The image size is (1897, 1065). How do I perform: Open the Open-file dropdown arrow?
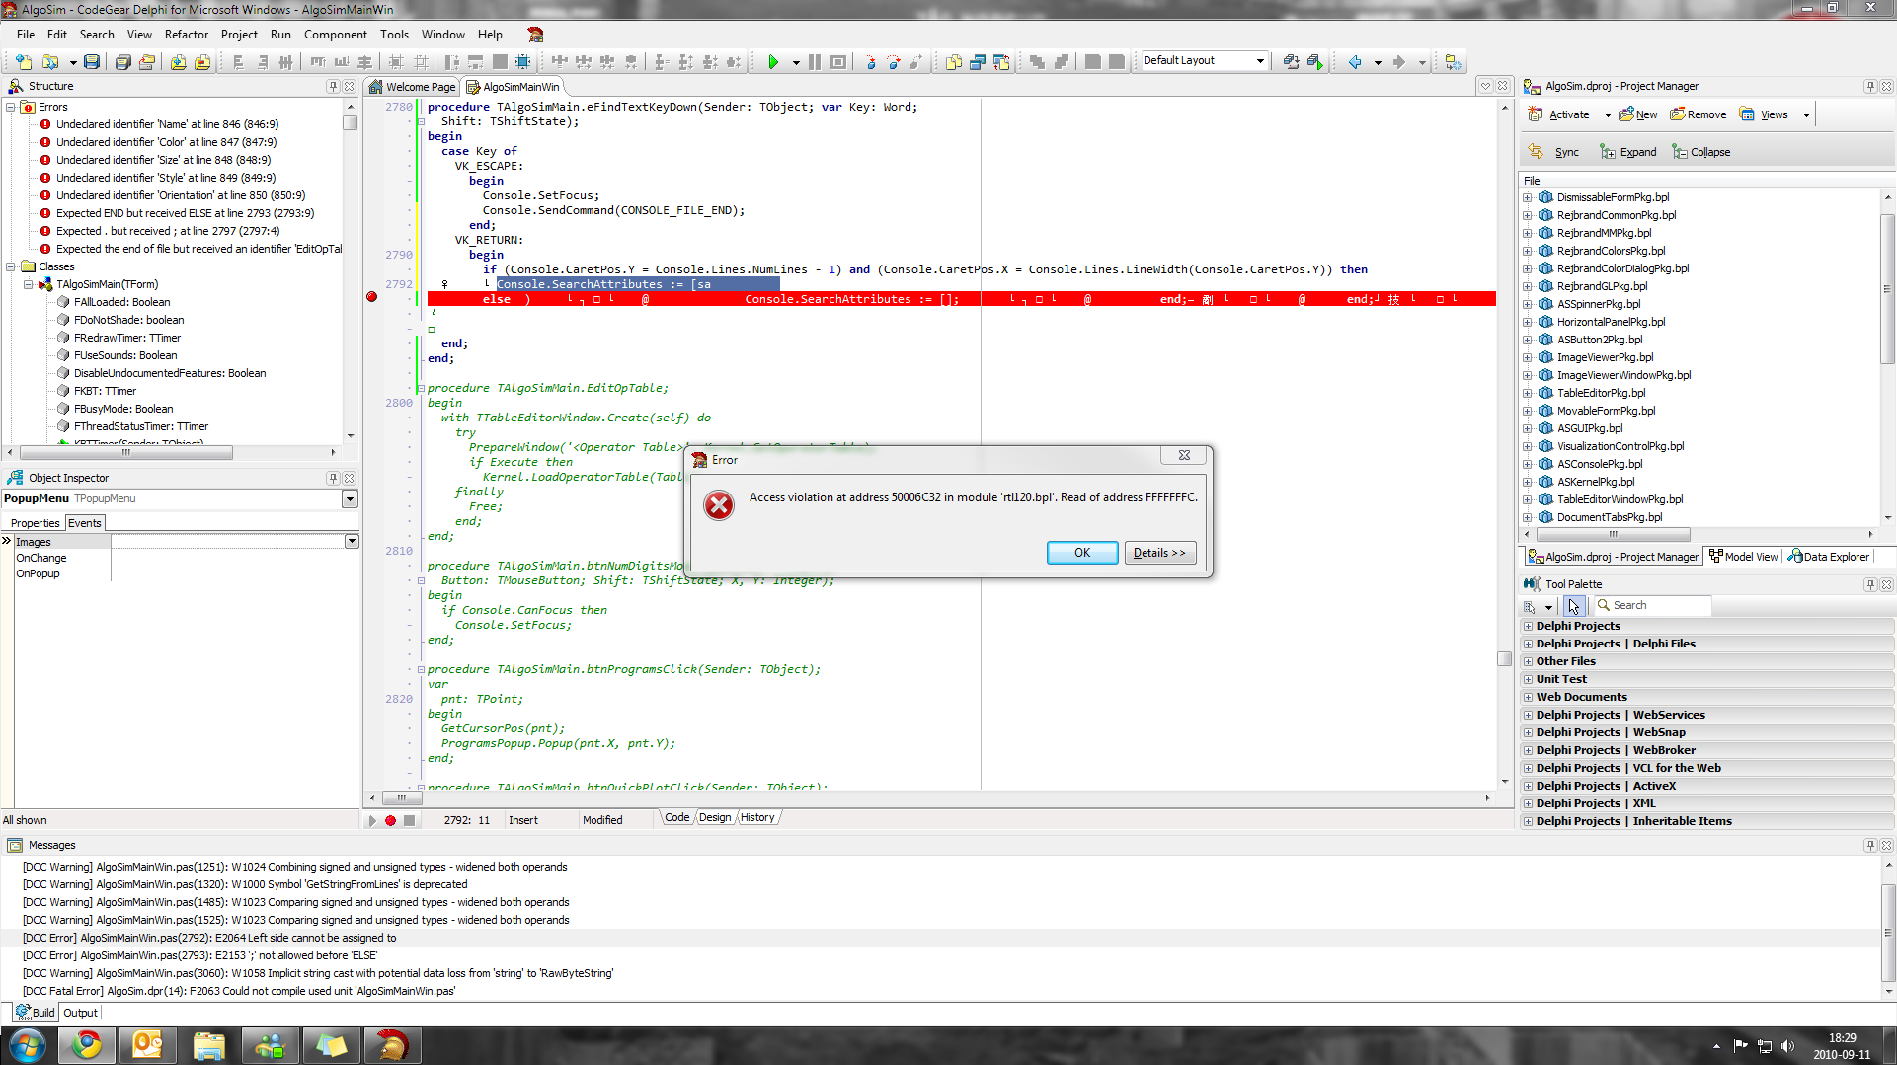[x=72, y=62]
